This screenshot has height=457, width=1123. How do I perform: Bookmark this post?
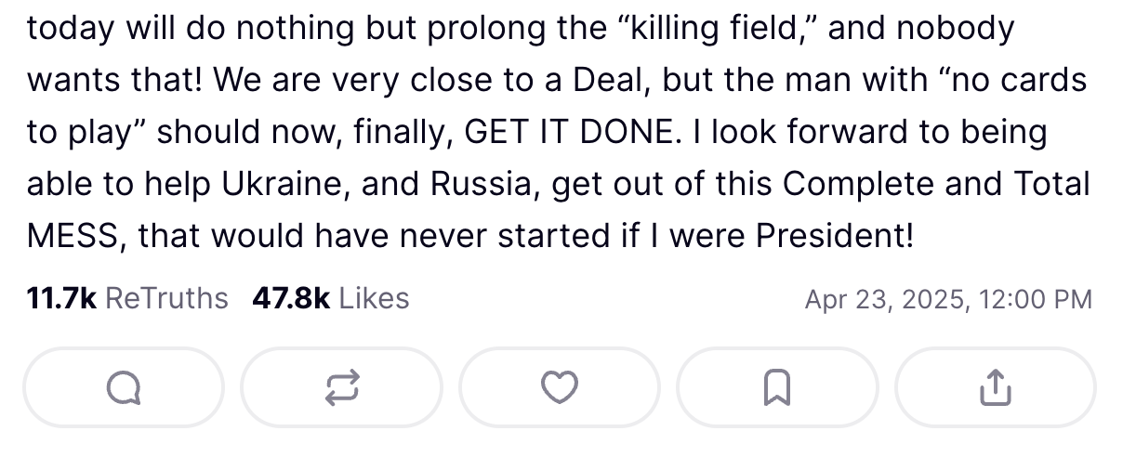(x=777, y=387)
